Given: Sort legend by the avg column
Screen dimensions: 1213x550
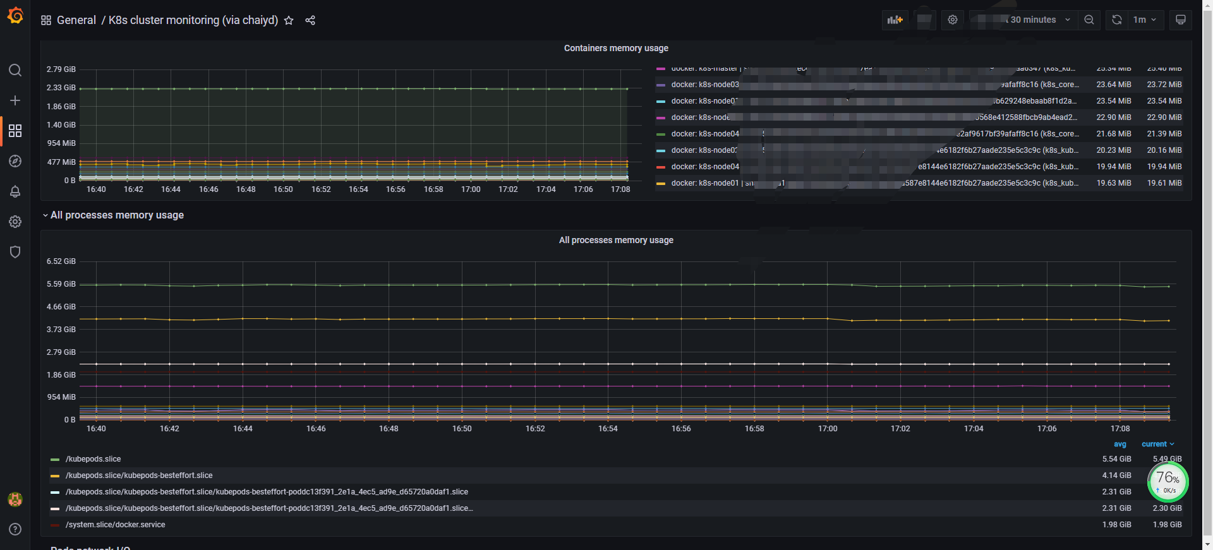Looking at the screenshot, I should 1119,444.
